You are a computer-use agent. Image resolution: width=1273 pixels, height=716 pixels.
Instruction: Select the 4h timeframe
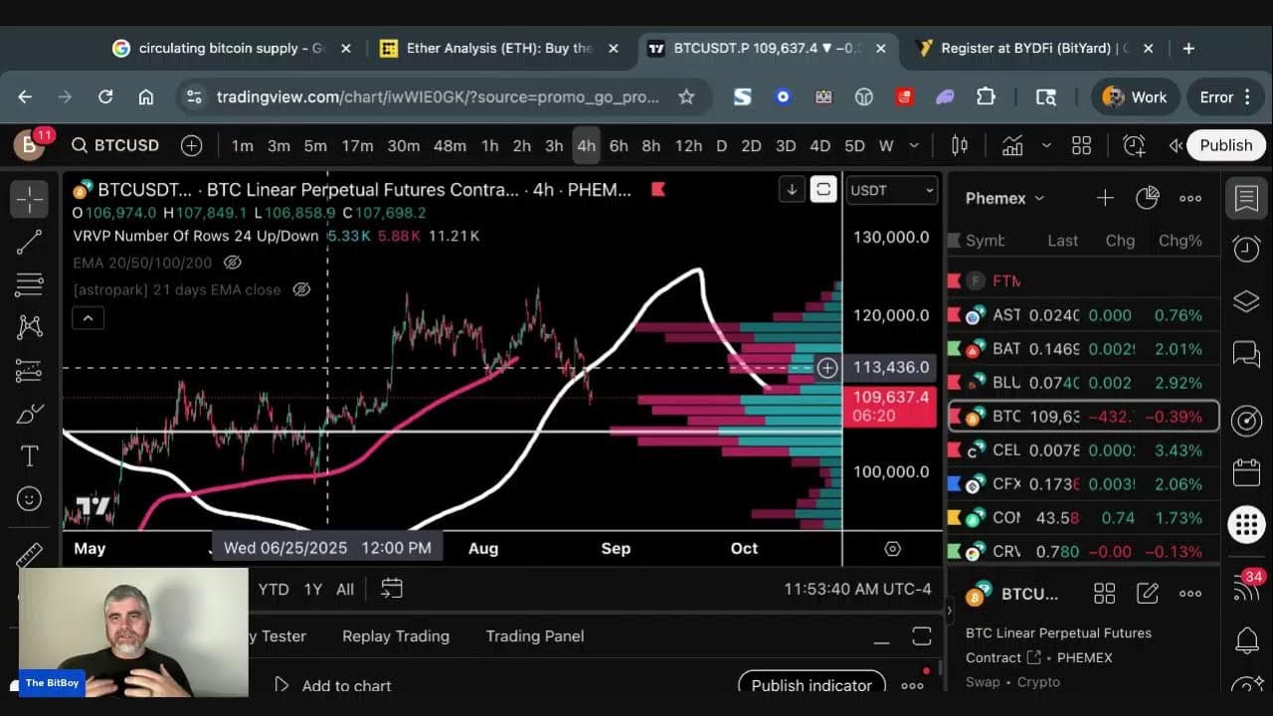[586, 146]
